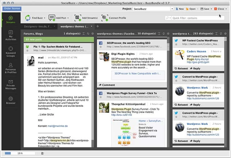Open Forums, Blogs stream settings gear
Image resolution: width=231 pixels, height=158 pixels.
tap(92, 34)
